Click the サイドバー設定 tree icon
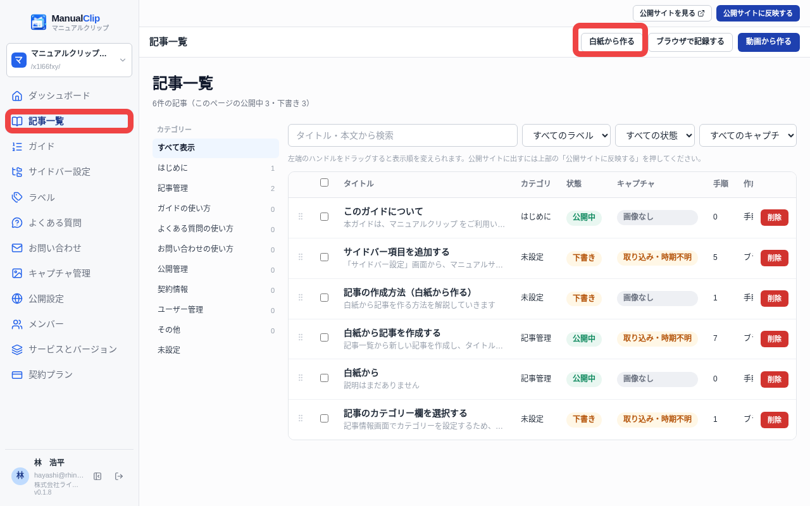The image size is (810, 506). coord(17,172)
